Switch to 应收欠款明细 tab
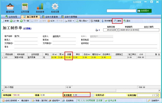 (69, 17)
